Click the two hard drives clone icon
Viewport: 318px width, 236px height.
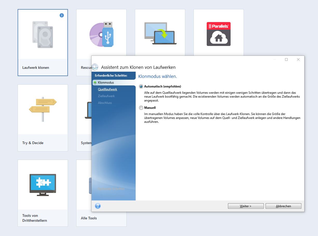43,35
